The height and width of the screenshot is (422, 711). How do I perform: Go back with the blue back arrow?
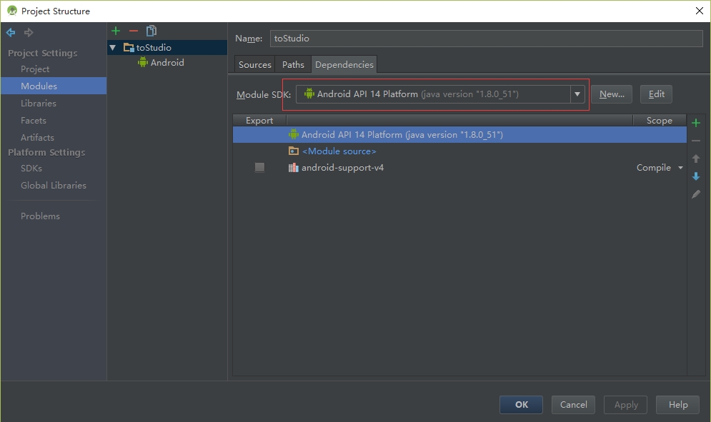click(11, 32)
